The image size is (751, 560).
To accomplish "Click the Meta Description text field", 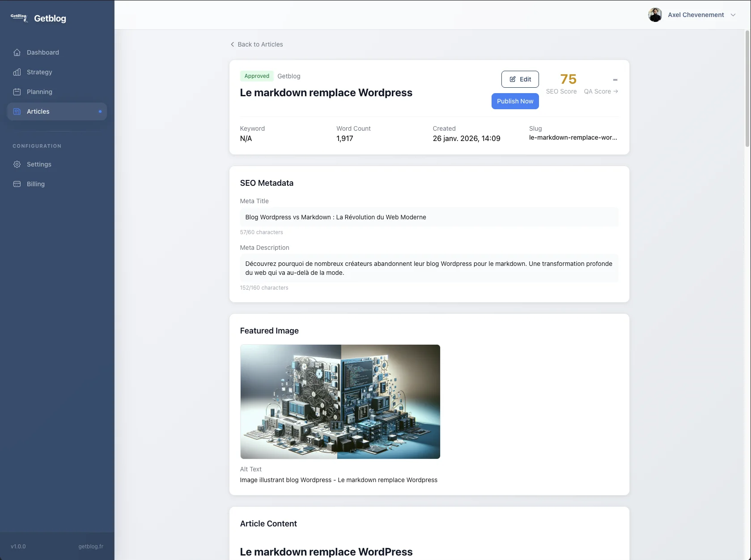I will click(429, 268).
